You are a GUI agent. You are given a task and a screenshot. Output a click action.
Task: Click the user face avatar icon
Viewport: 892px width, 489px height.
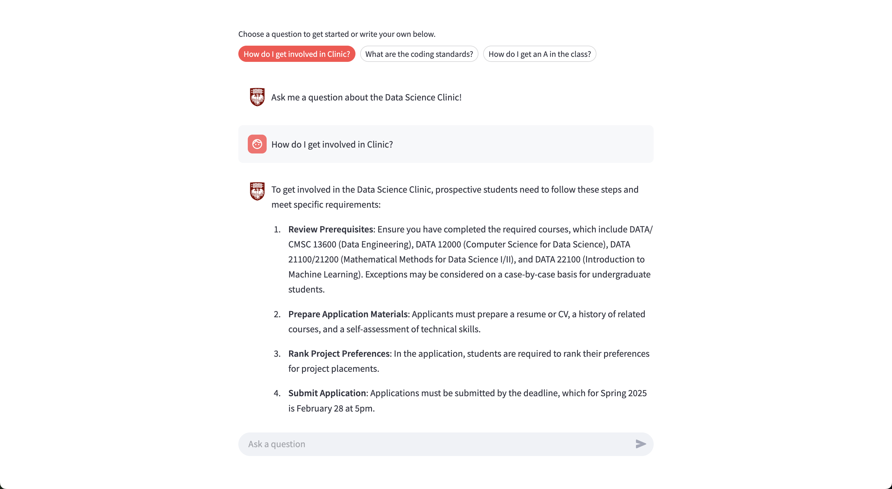[x=257, y=144]
